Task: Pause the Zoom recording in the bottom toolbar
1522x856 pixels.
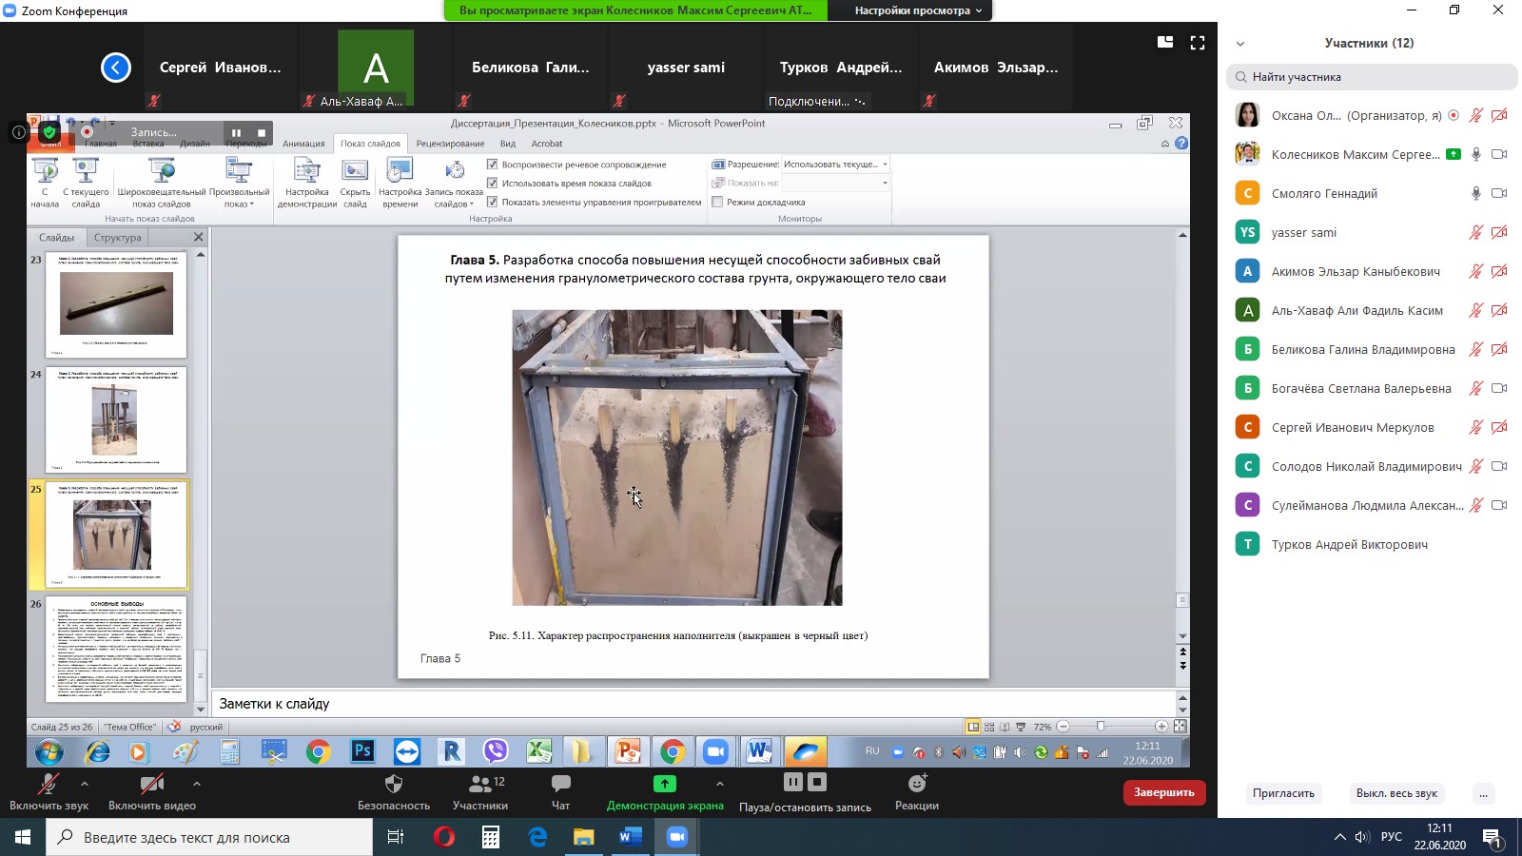Action: point(793,782)
